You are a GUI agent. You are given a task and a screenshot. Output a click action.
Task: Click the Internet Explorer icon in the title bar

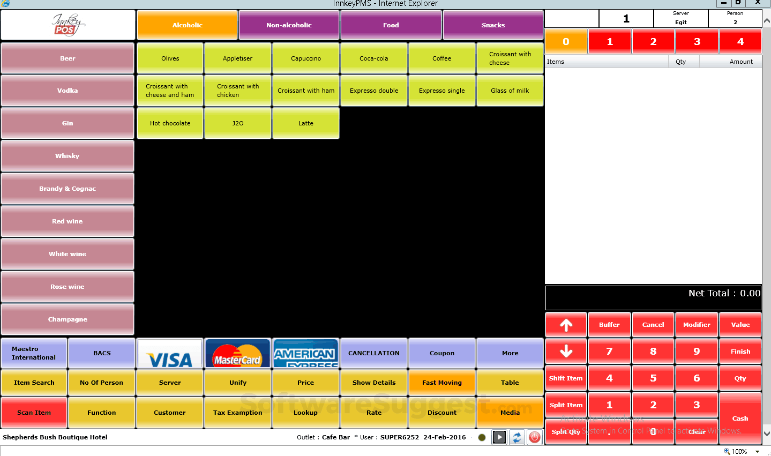[5, 3]
